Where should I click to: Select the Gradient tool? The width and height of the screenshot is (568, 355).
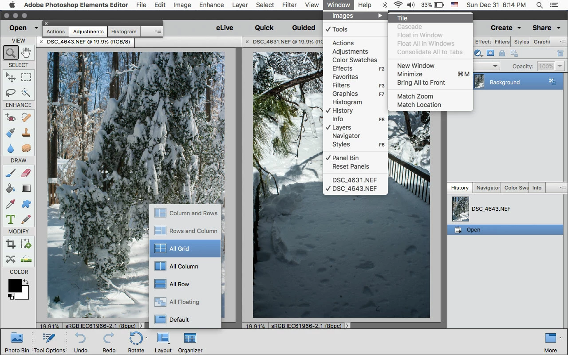coord(26,189)
